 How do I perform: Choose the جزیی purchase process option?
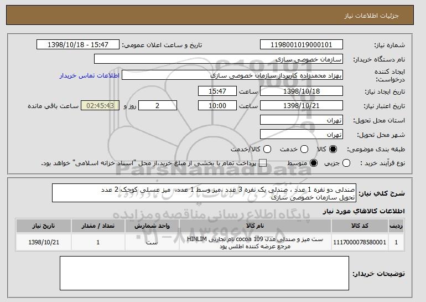346,163
